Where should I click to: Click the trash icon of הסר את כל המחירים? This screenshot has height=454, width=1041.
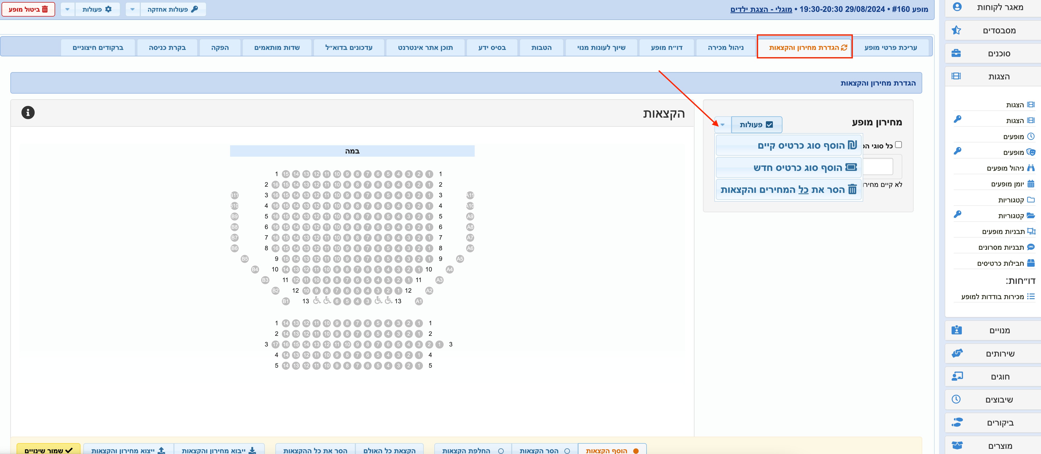tap(852, 189)
